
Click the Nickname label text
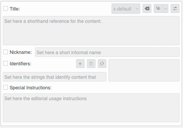pyautogui.click(x=21, y=52)
